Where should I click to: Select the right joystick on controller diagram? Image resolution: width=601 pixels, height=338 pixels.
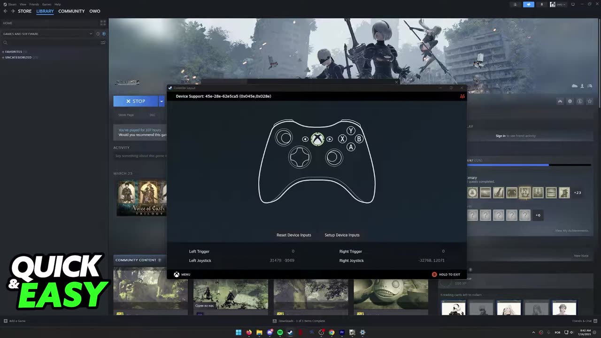pyautogui.click(x=334, y=157)
